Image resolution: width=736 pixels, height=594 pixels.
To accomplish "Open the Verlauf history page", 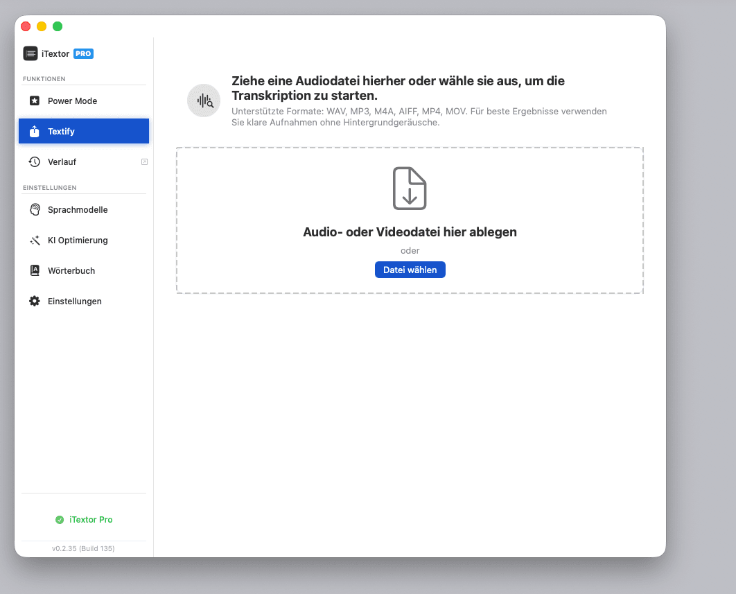I will pyautogui.click(x=84, y=161).
